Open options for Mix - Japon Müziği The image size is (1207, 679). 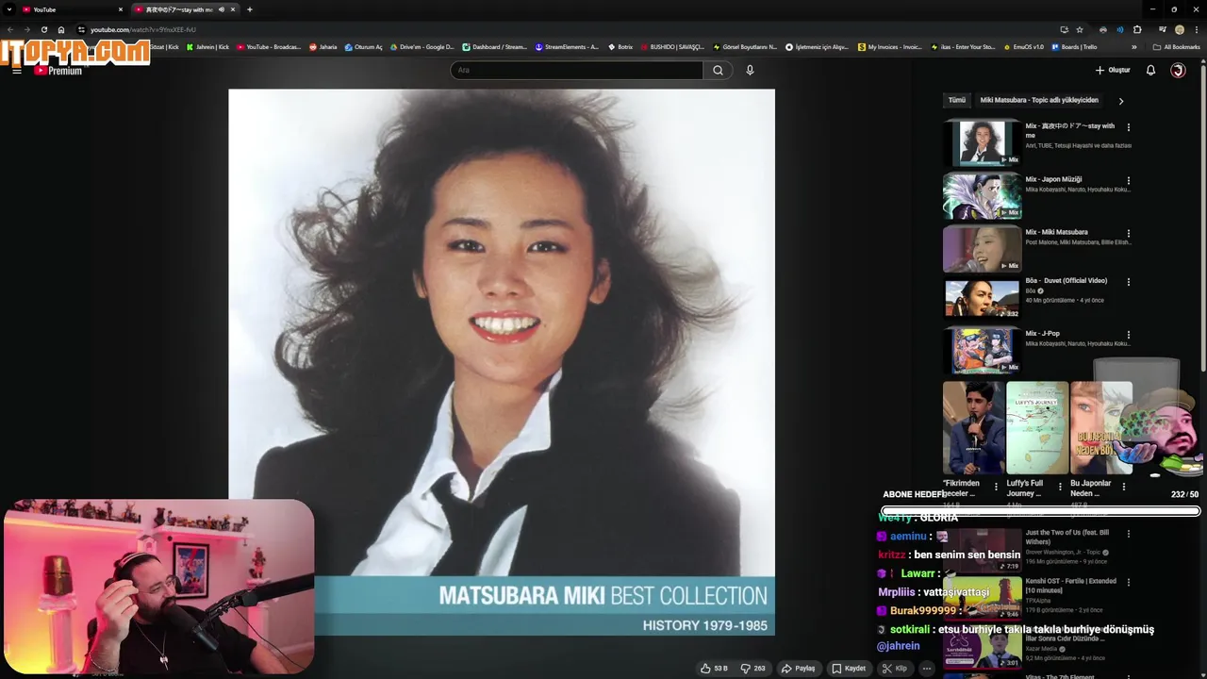click(x=1128, y=180)
